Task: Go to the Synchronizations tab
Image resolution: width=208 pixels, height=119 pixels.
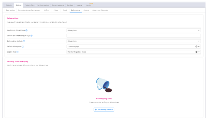Action: (43, 5)
